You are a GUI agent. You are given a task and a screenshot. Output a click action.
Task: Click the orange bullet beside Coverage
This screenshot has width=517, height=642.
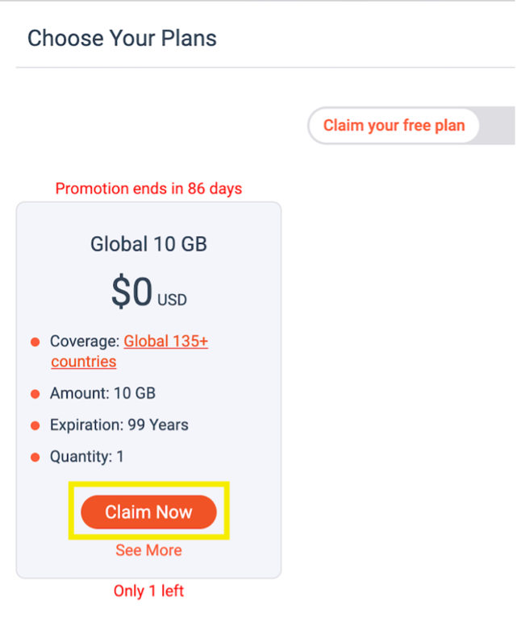pyautogui.click(x=35, y=342)
